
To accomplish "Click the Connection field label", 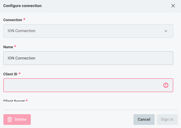I will [x=13, y=20].
